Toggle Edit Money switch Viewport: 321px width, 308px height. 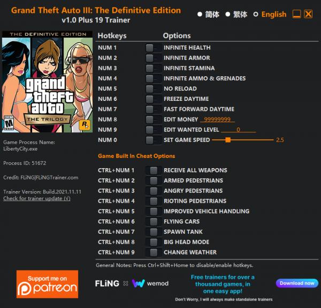point(154,120)
